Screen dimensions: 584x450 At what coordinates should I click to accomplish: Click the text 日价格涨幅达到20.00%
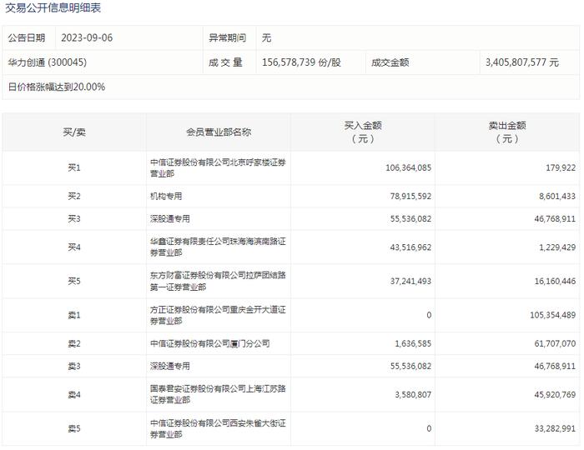click(57, 87)
